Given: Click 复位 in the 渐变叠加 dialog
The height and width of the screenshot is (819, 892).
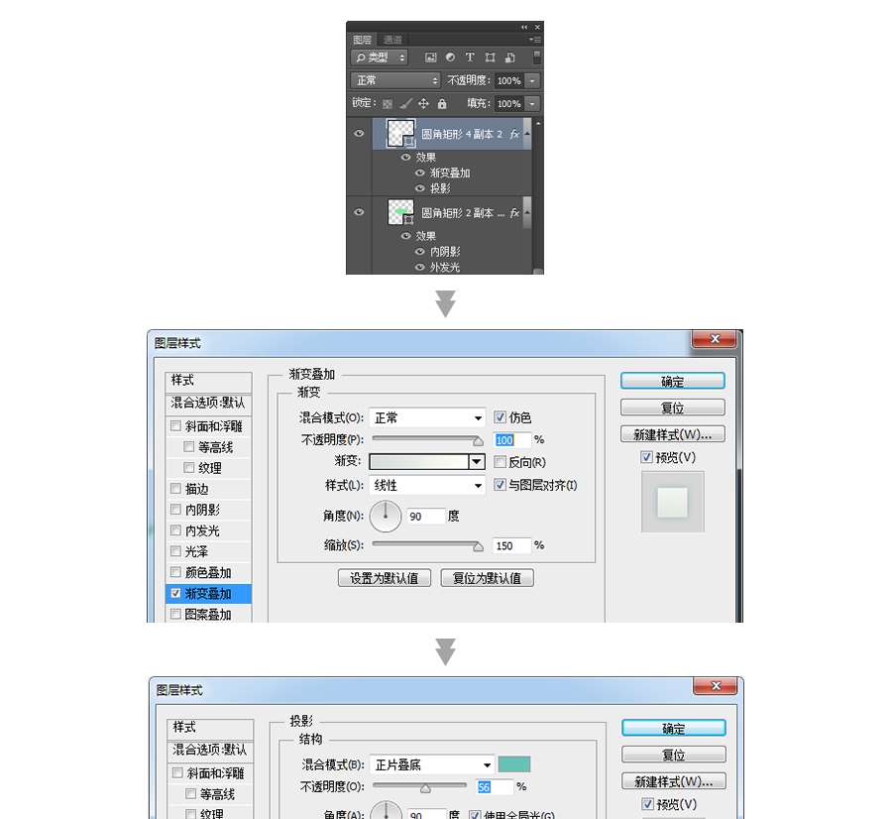Looking at the screenshot, I should point(672,408).
